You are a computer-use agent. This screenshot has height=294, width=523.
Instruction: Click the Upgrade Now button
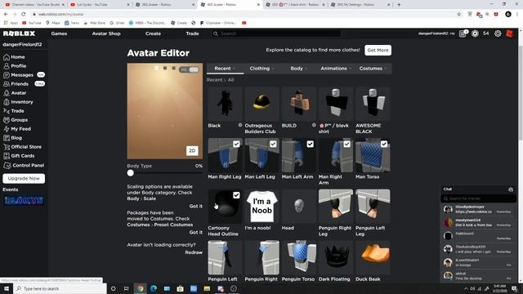[x=24, y=178]
